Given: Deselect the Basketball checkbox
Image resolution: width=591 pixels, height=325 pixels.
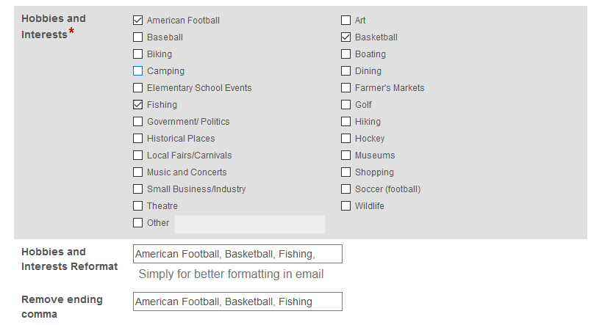Looking at the screenshot, I should tap(345, 37).
